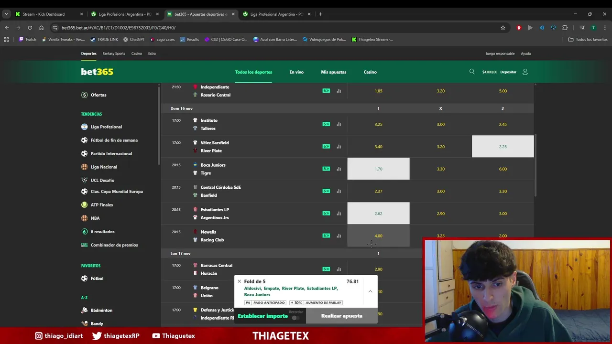
Task: Open Mis apuestas tab
Action: click(334, 72)
